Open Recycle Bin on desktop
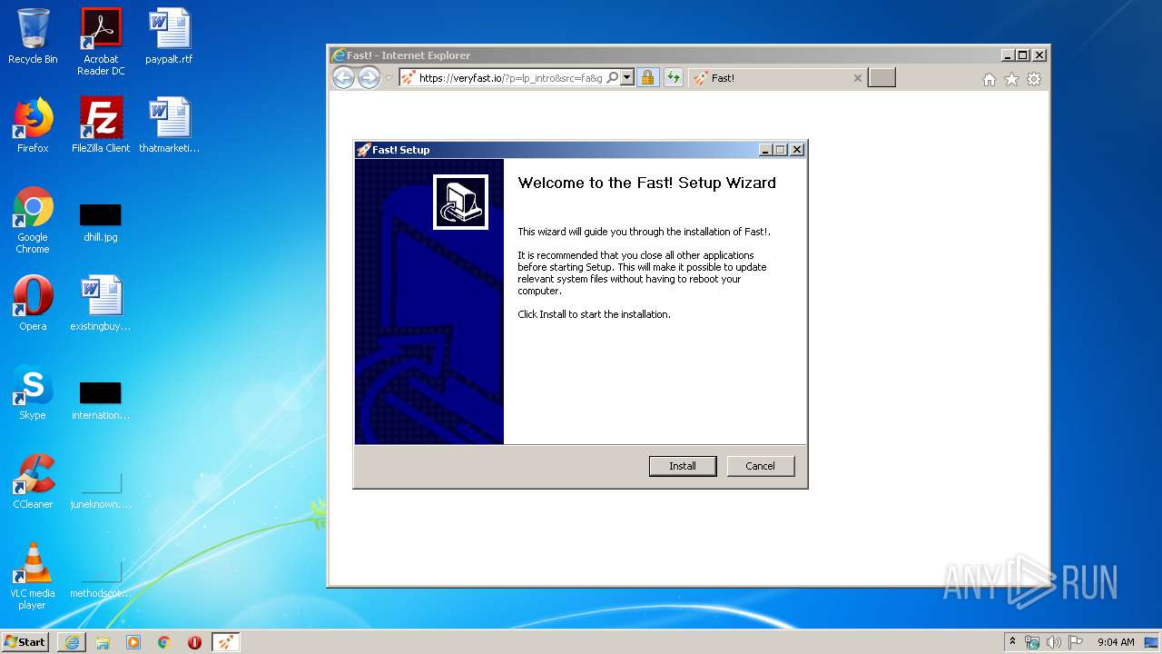The image size is (1162, 654). tap(33, 36)
